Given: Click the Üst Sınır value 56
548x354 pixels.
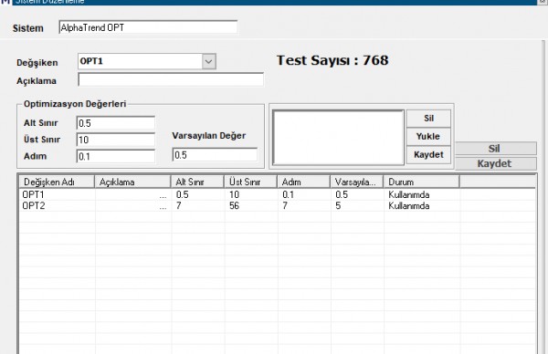Looking at the screenshot, I should 234,205.
